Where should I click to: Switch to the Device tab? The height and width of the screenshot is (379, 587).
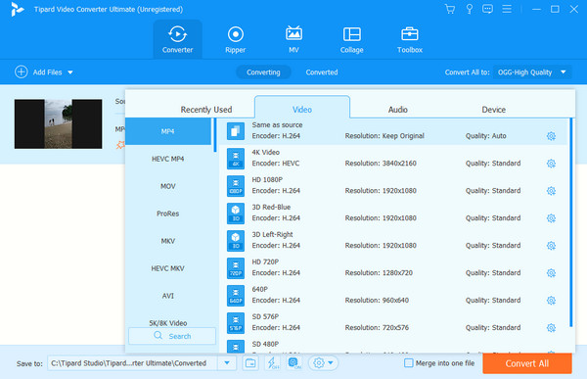coord(493,110)
